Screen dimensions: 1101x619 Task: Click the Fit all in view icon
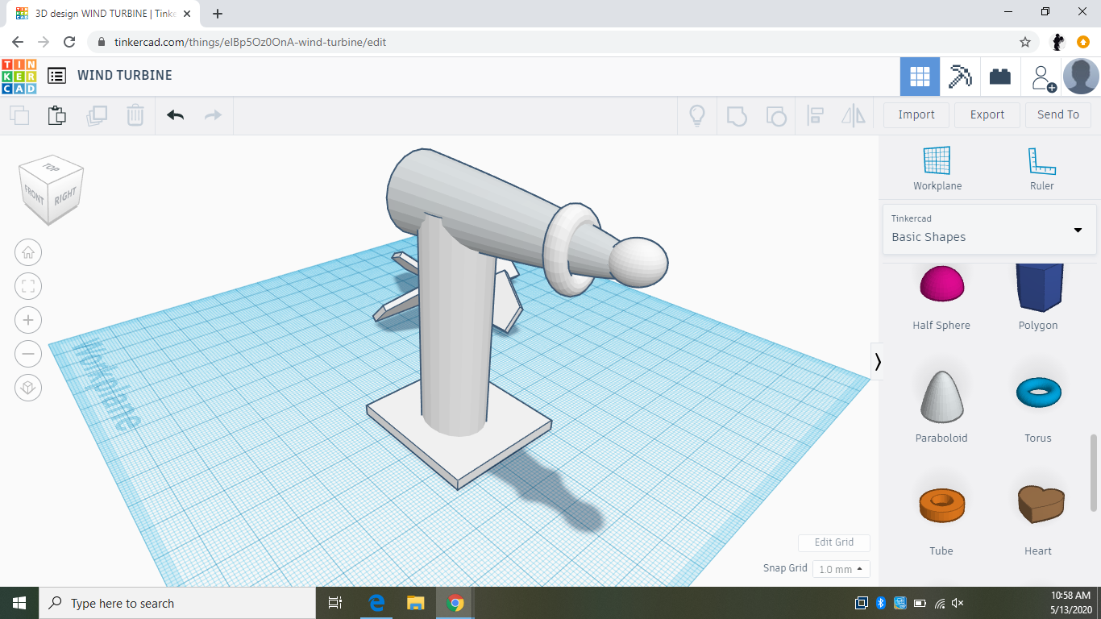pyautogui.click(x=28, y=286)
